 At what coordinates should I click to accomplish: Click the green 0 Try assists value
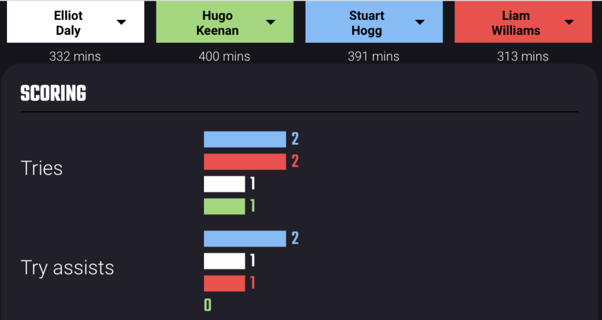208,305
